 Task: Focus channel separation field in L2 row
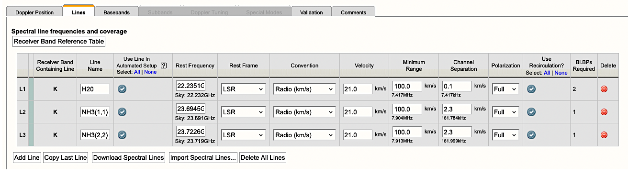[457, 109]
